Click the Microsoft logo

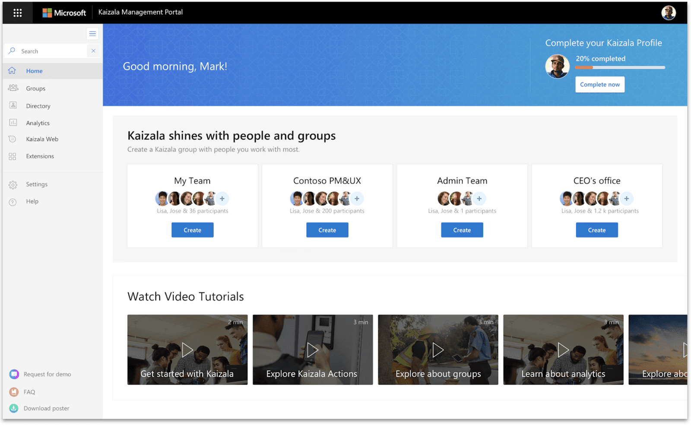coord(64,13)
